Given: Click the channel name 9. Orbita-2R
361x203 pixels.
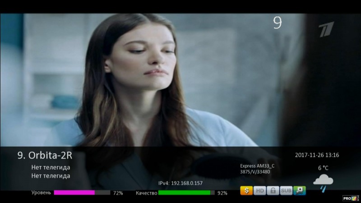Looking at the screenshot, I should 45,156.
